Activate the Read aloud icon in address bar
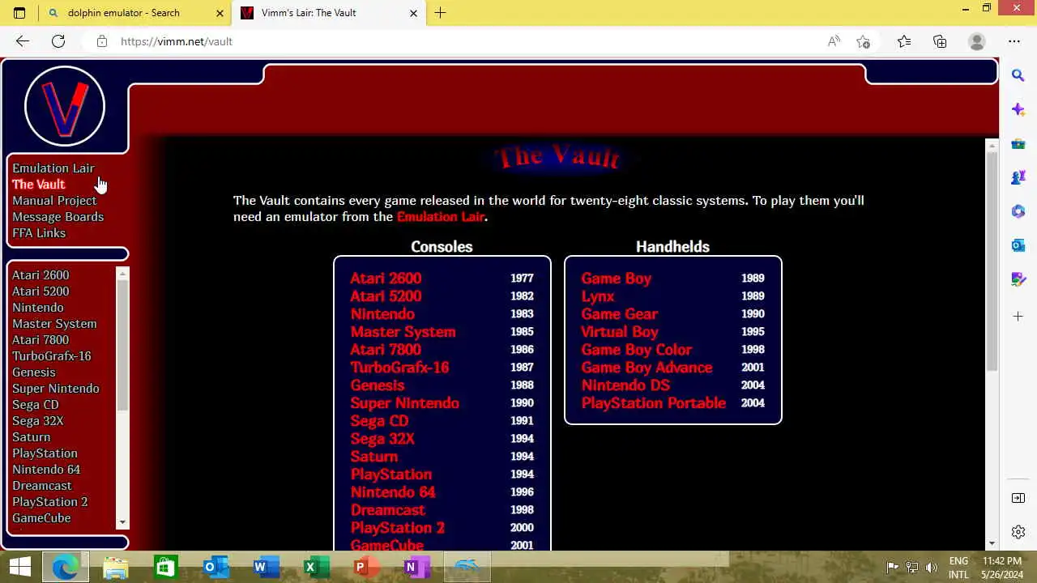Image resolution: width=1037 pixels, height=583 pixels. [x=834, y=41]
